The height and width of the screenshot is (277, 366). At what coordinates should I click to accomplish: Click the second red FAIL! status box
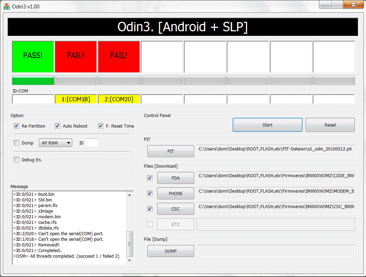coord(119,57)
